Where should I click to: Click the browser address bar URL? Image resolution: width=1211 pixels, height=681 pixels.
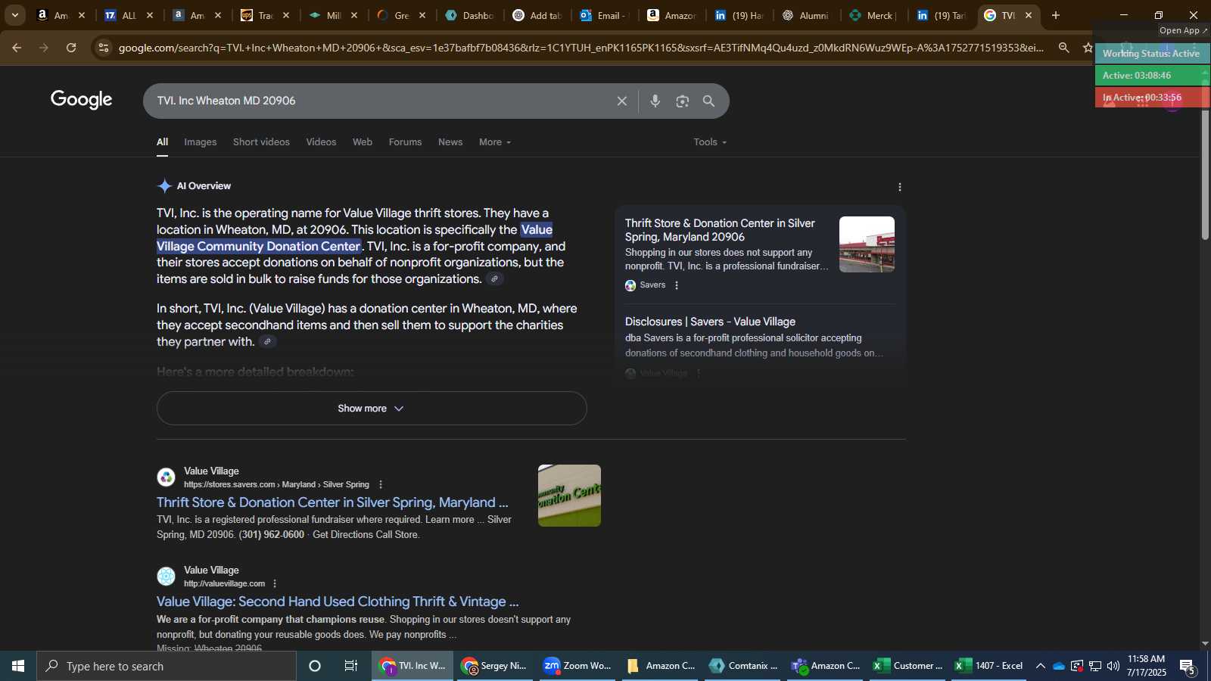581,48
